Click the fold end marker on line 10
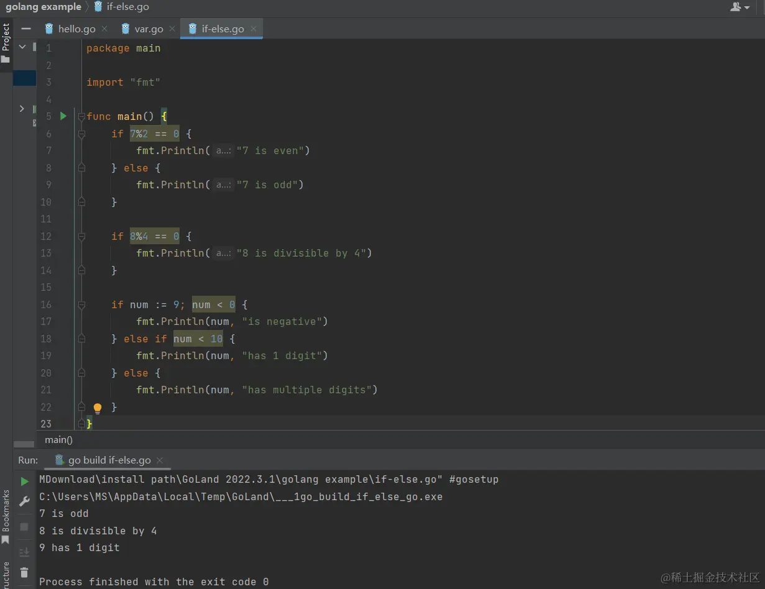Screen dimensions: 765x589 click(81, 202)
